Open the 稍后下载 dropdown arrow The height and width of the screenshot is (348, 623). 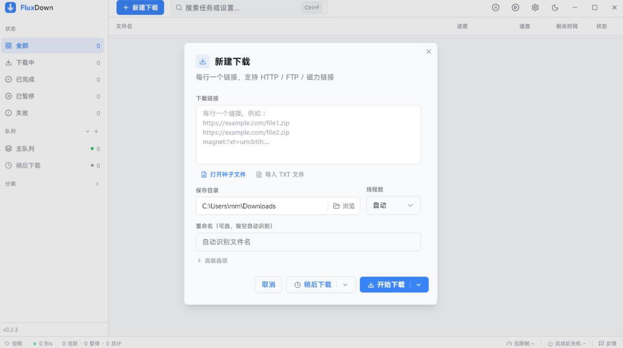[346, 285]
